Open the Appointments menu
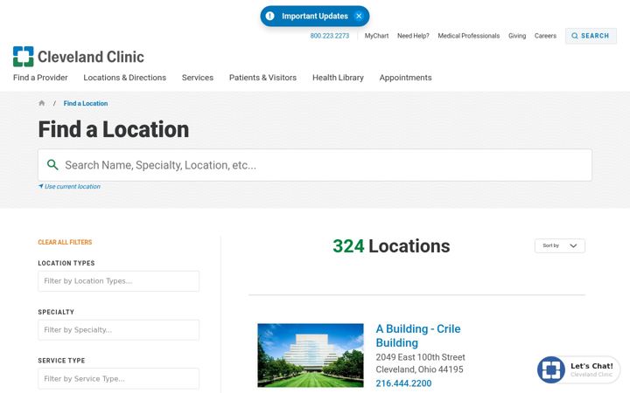 405,78
